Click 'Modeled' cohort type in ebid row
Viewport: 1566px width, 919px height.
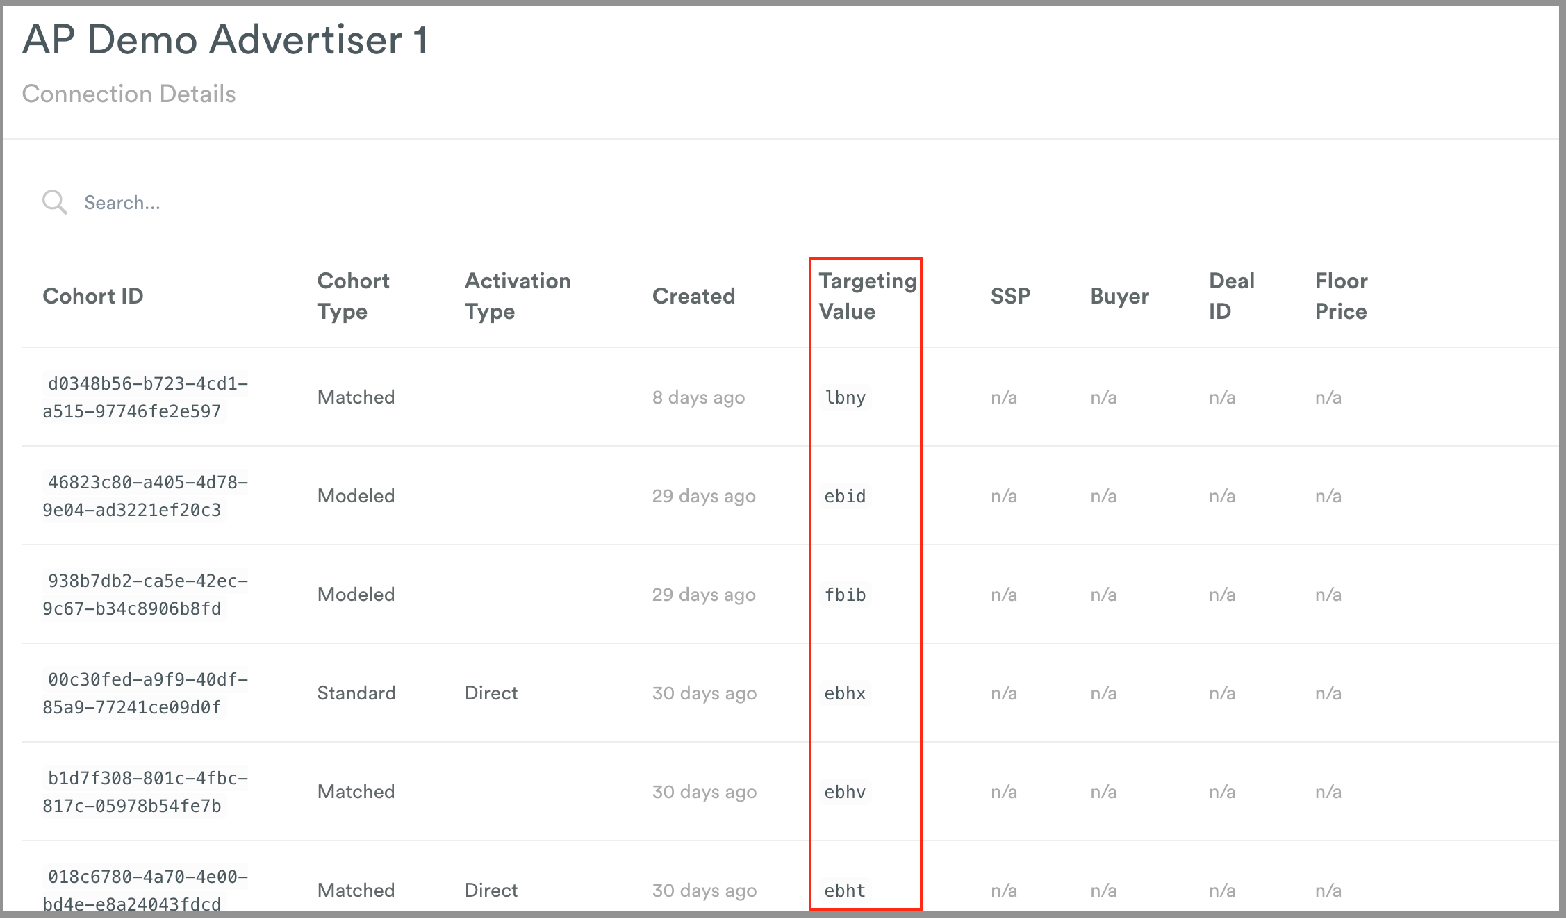pos(356,496)
